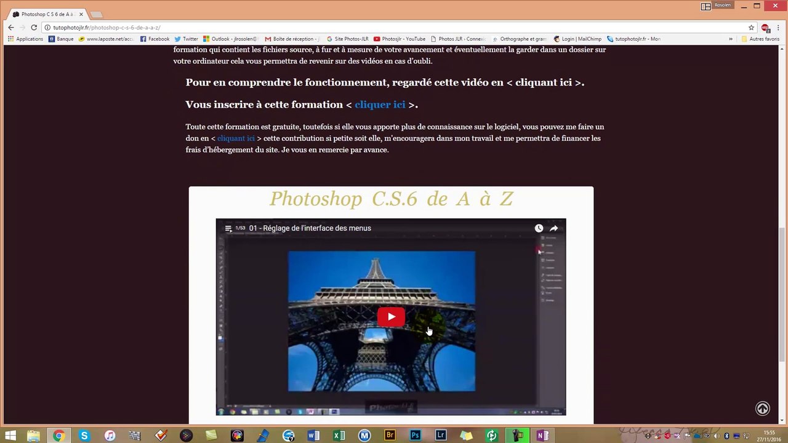The image size is (788, 443).
Task: Click the 'cliquer ici' registration link
Action: (x=380, y=105)
